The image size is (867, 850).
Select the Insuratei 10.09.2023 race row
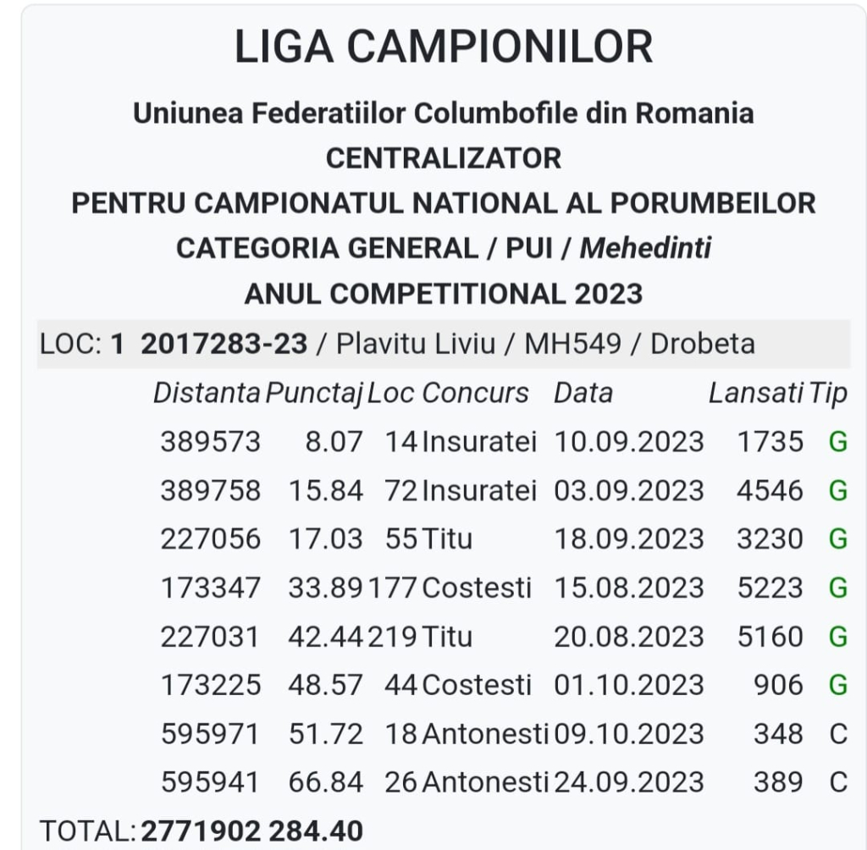point(504,442)
